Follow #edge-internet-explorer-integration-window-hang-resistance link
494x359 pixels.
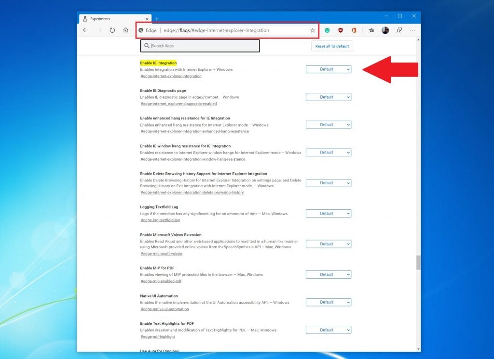pos(193,159)
